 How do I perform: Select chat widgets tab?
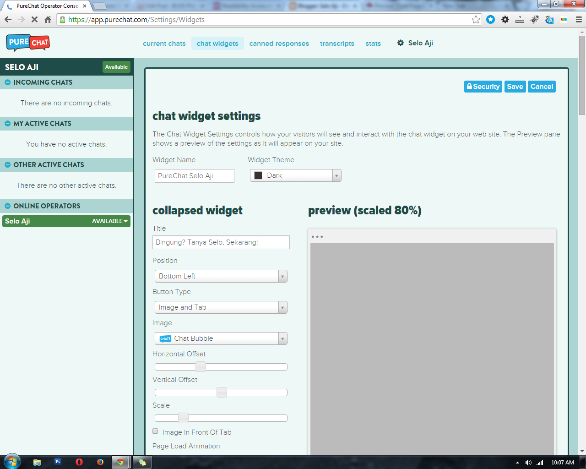click(x=217, y=44)
